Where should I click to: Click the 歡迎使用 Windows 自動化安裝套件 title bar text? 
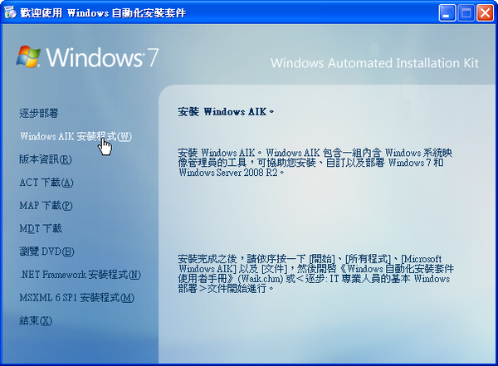coord(103,13)
